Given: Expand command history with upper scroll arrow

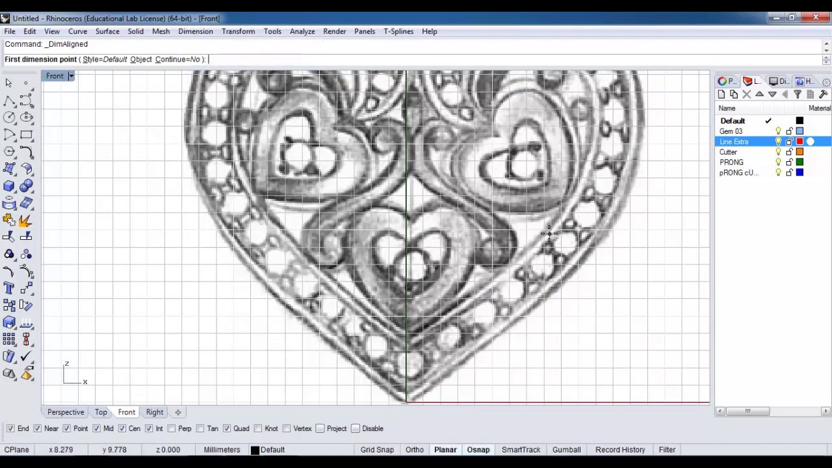Looking at the screenshot, I should 826,44.
